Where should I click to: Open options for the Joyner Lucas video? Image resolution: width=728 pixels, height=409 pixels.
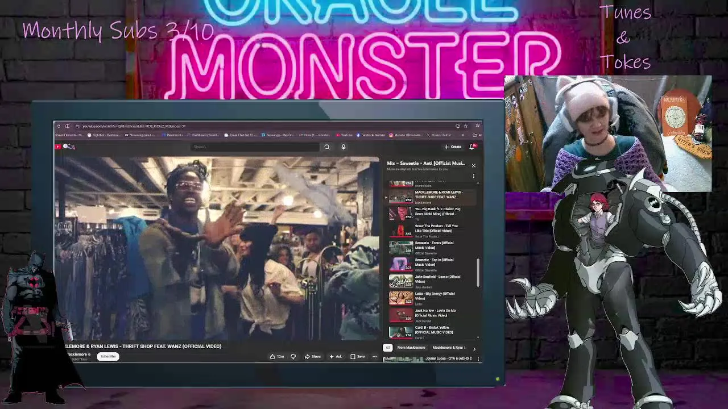tap(478, 358)
